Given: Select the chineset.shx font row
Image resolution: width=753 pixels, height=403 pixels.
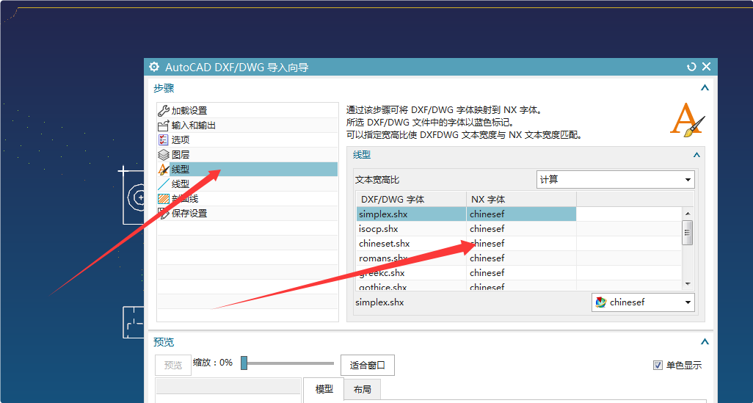Looking at the screenshot, I should pyautogui.click(x=519, y=244).
